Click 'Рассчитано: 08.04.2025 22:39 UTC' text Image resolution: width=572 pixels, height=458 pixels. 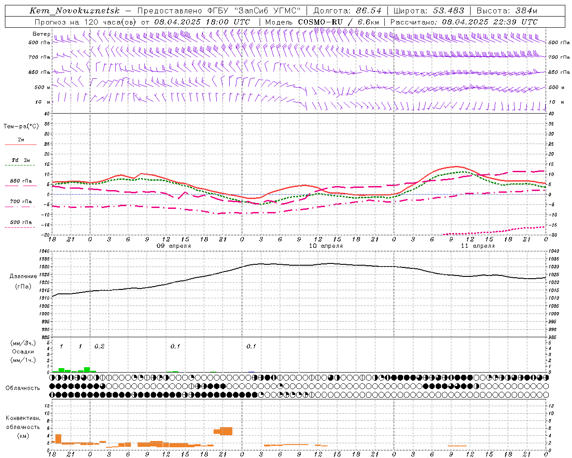point(464,22)
